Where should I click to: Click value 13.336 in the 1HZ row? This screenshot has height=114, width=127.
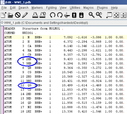(67, 111)
